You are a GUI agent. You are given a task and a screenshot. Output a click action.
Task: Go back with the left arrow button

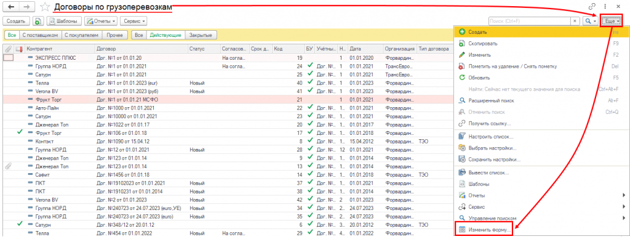(11, 7)
